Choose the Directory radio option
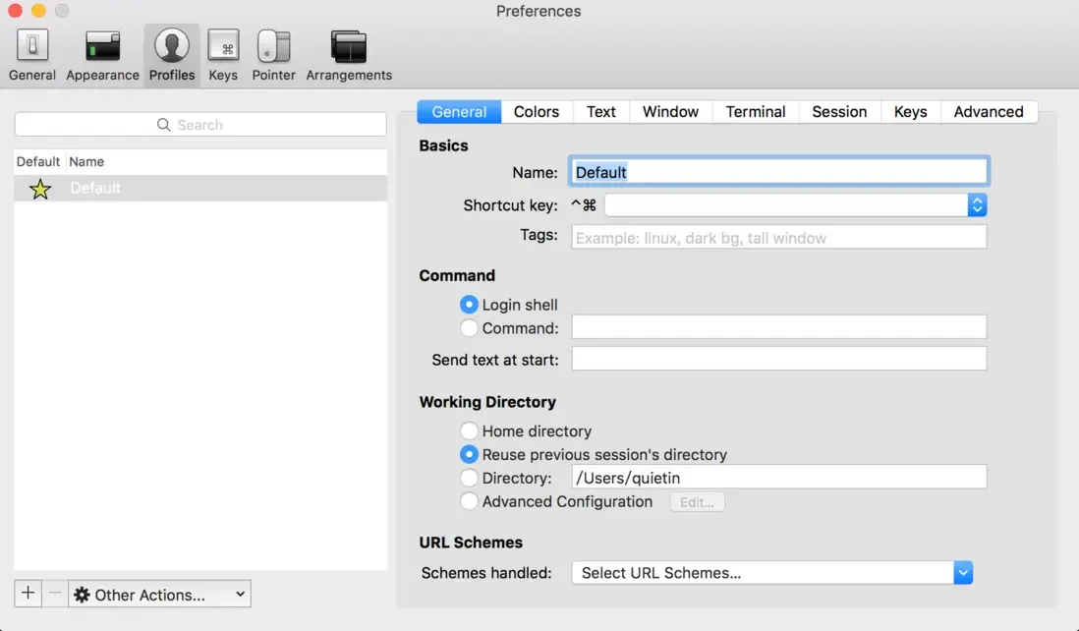This screenshot has height=631, width=1079. tap(469, 478)
